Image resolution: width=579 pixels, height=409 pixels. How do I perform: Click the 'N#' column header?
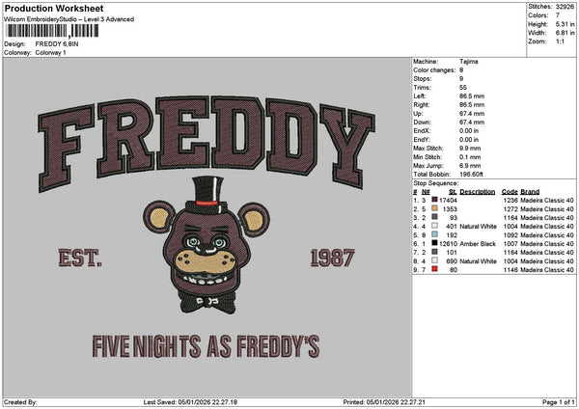pos(426,192)
